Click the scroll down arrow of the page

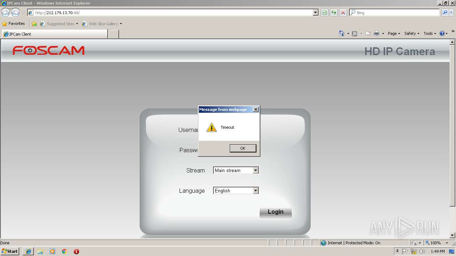pos(452,235)
